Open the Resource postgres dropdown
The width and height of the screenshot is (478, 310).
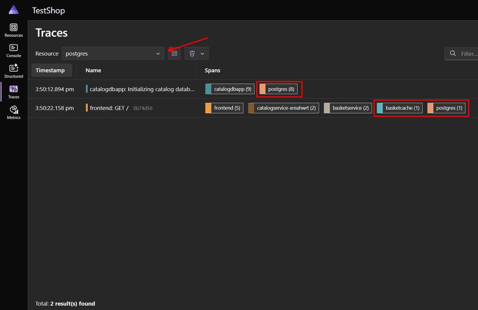click(x=113, y=53)
